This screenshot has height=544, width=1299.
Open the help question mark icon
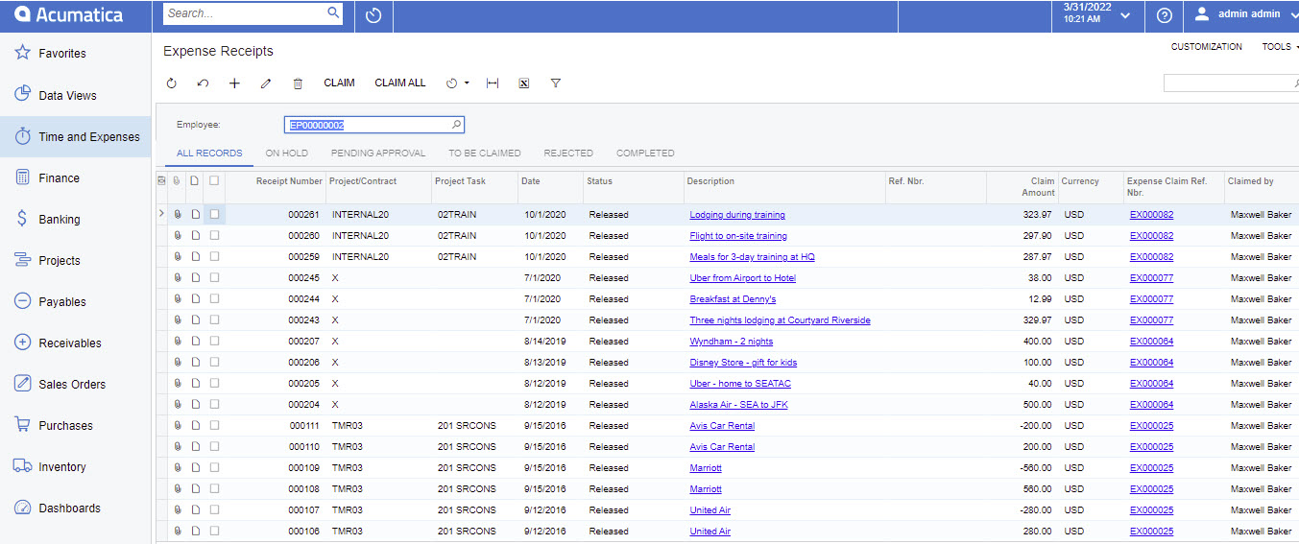tap(1165, 16)
